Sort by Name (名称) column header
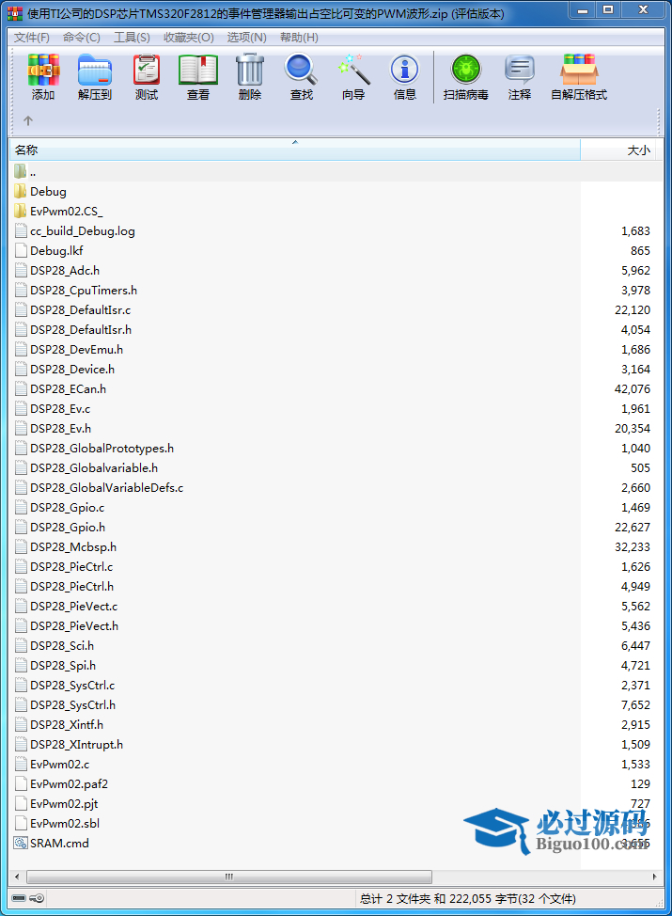Viewport: 672px width, 916px height. [x=295, y=150]
